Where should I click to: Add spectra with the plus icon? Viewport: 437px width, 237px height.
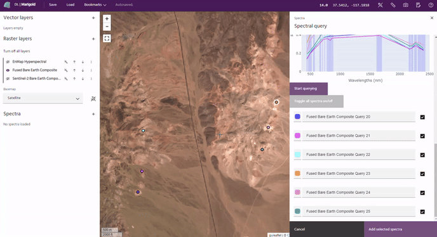pos(93,114)
